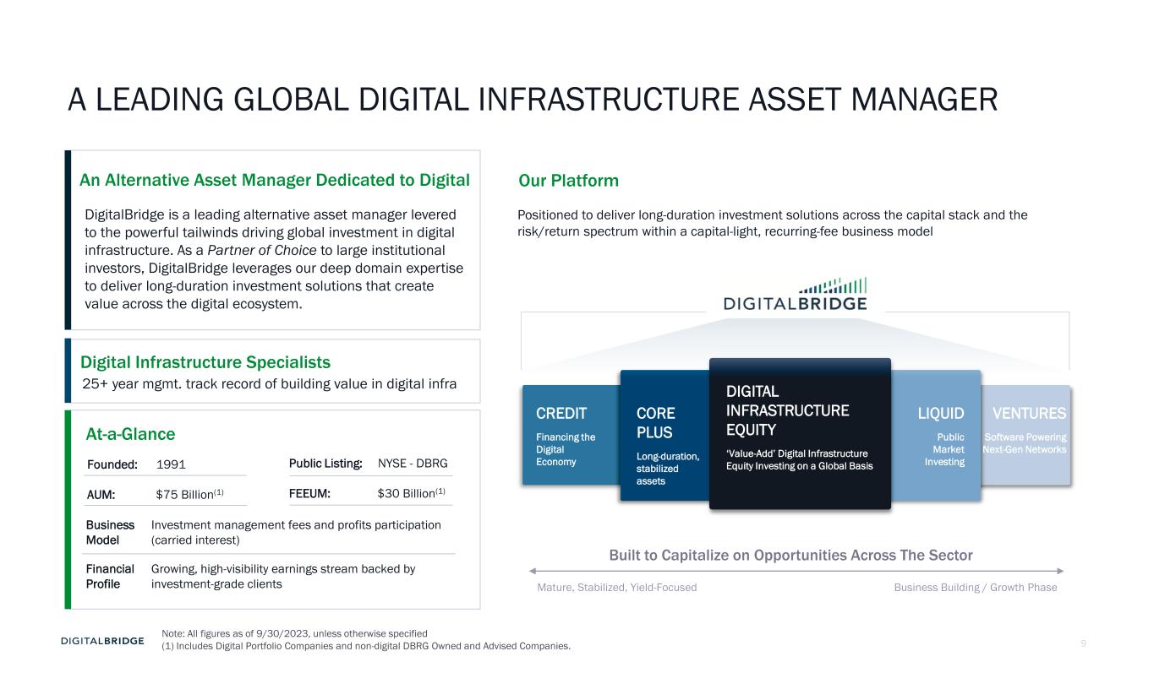Image resolution: width=1154 pixels, height=700 pixels.
Task: Click the slide page number 9
Action: click(x=1084, y=644)
